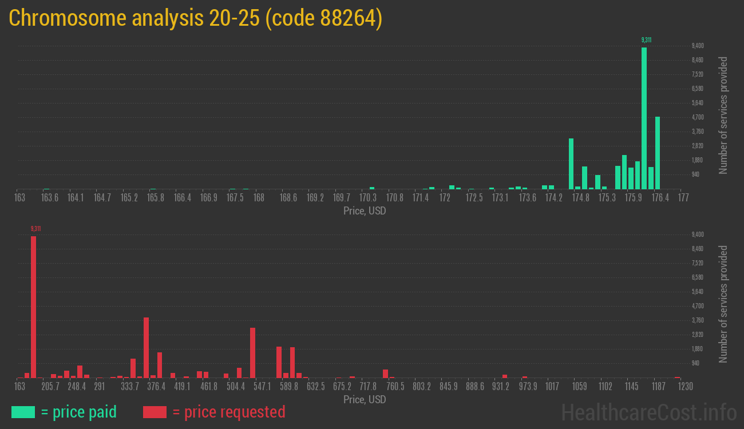Click the '= price paid' legend text
This screenshot has width=744, height=429.
click(79, 412)
